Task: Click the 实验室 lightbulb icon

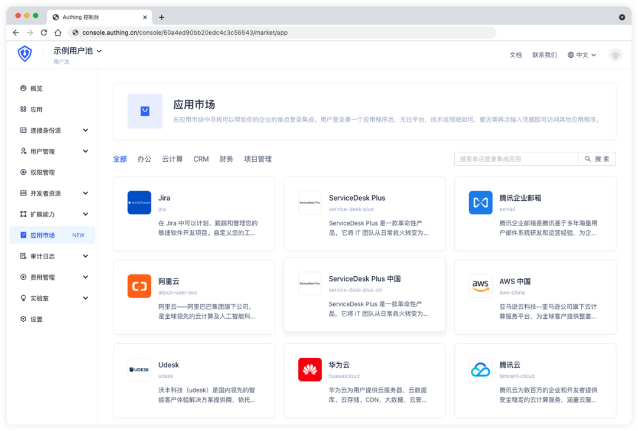Action: point(23,298)
